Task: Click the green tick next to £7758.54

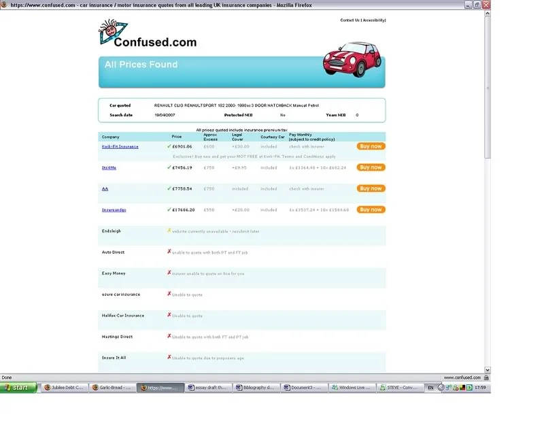Action: pos(169,188)
